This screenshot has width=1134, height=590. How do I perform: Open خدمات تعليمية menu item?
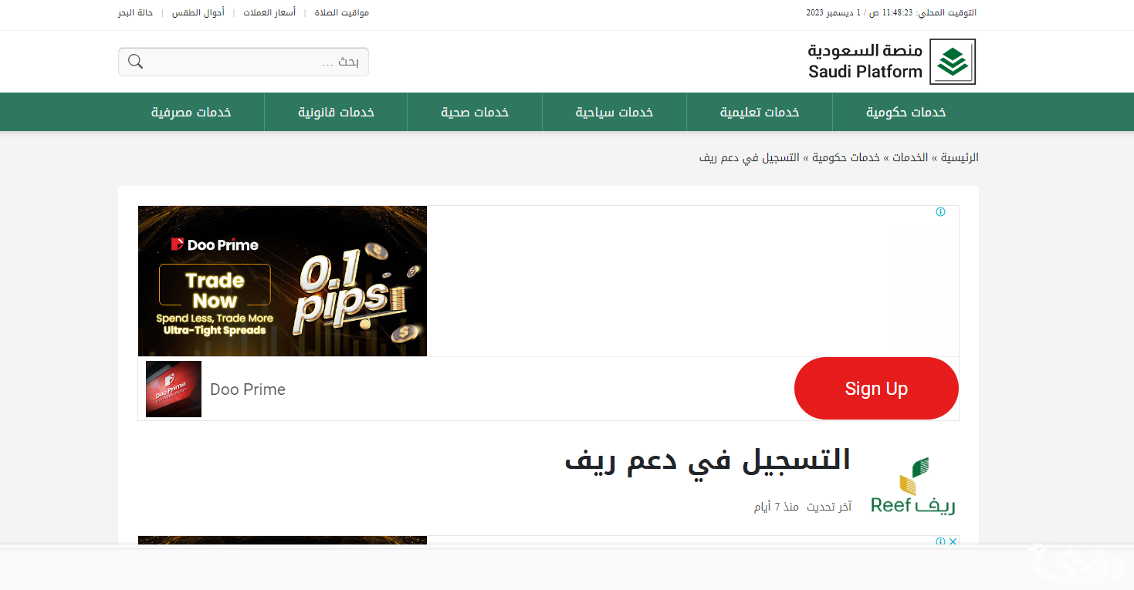tap(760, 113)
